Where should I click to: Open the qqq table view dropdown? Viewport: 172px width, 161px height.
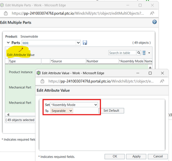point(51,43)
